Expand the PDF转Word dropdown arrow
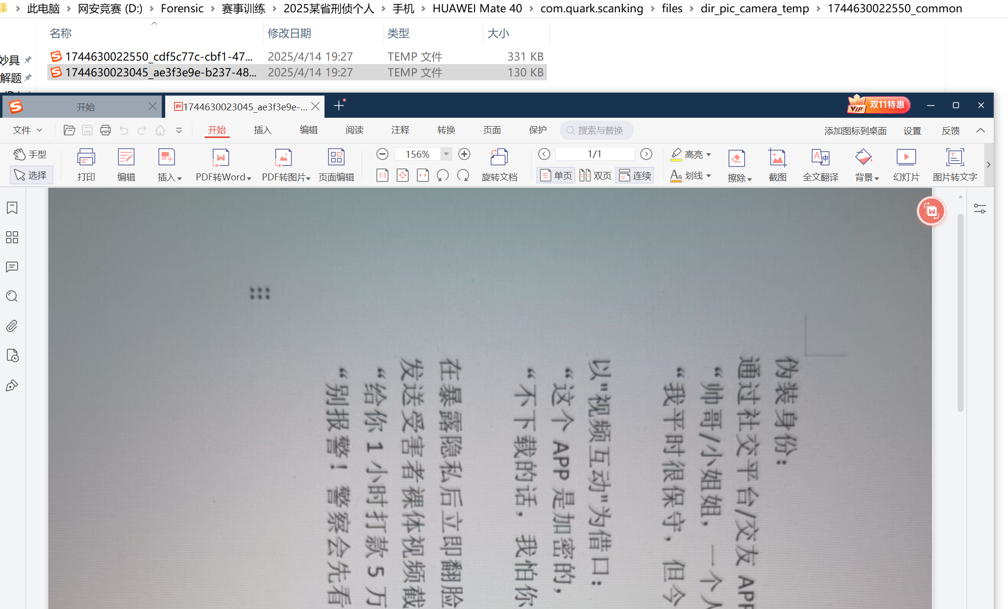This screenshot has width=1008, height=609. (249, 178)
